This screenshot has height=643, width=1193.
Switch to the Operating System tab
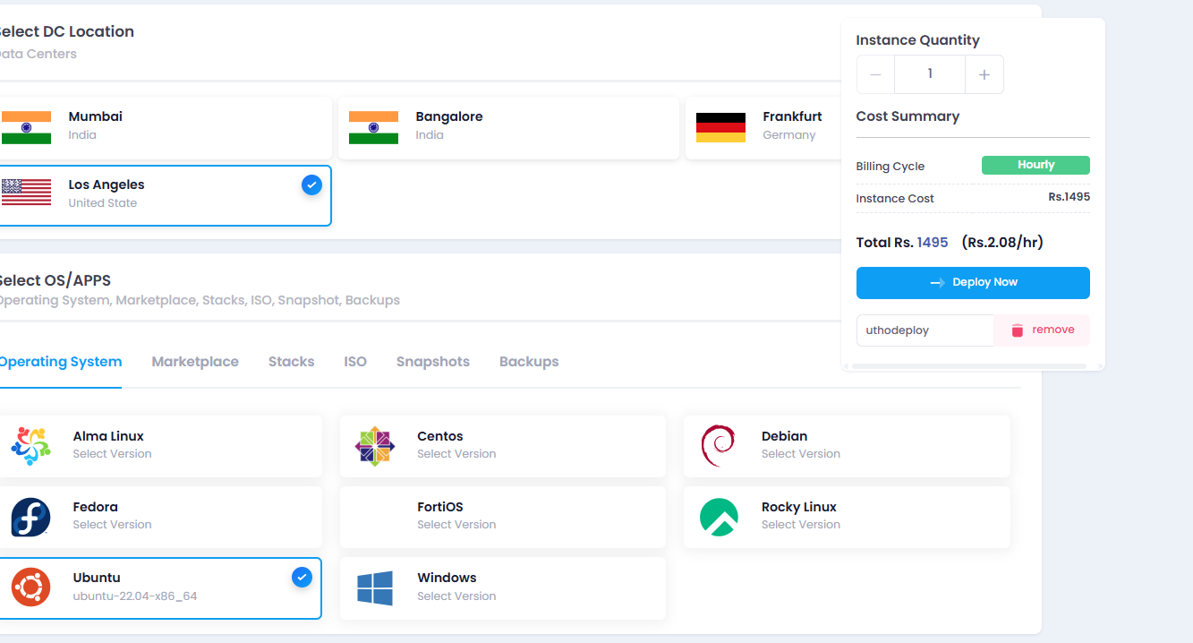click(x=59, y=362)
